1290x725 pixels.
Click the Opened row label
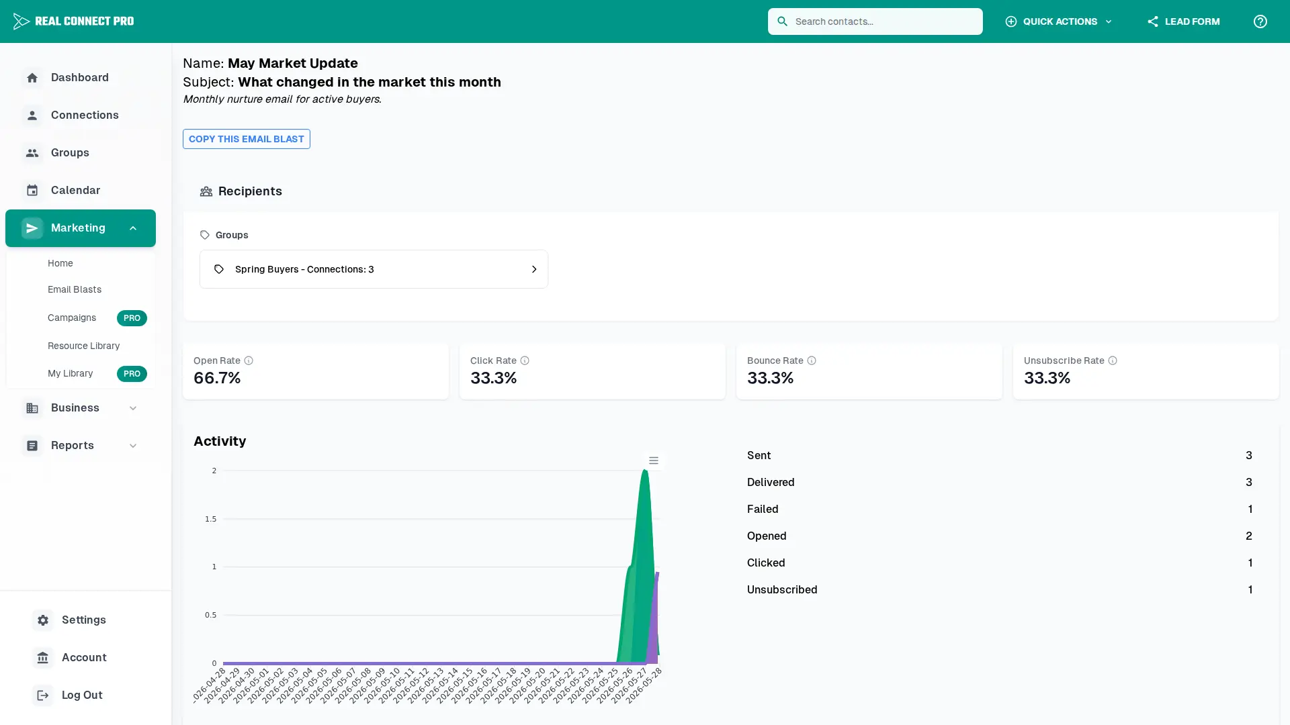(767, 536)
